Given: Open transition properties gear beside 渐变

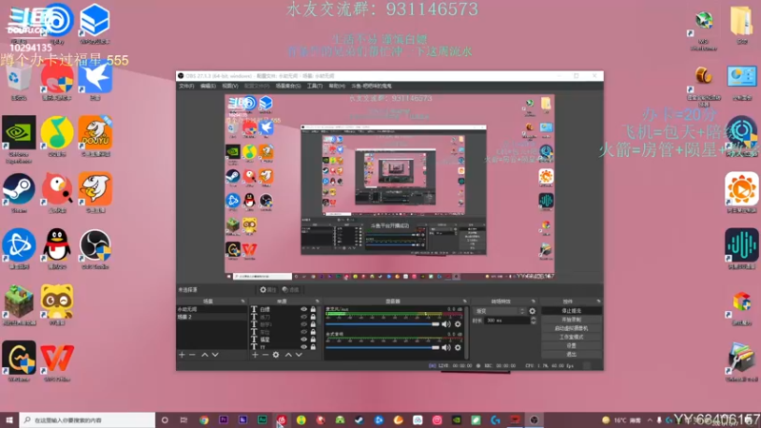Looking at the screenshot, I should pyautogui.click(x=533, y=311).
